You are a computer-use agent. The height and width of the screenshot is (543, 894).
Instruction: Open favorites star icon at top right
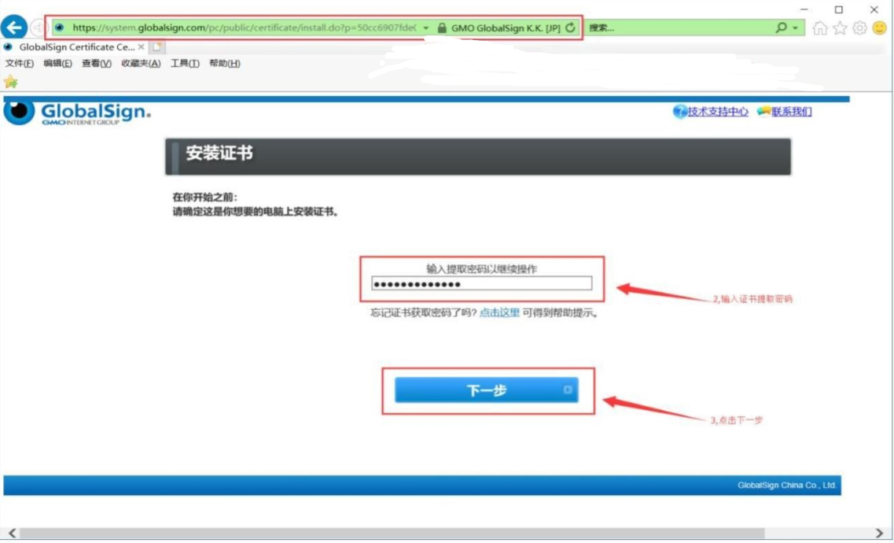click(x=840, y=28)
